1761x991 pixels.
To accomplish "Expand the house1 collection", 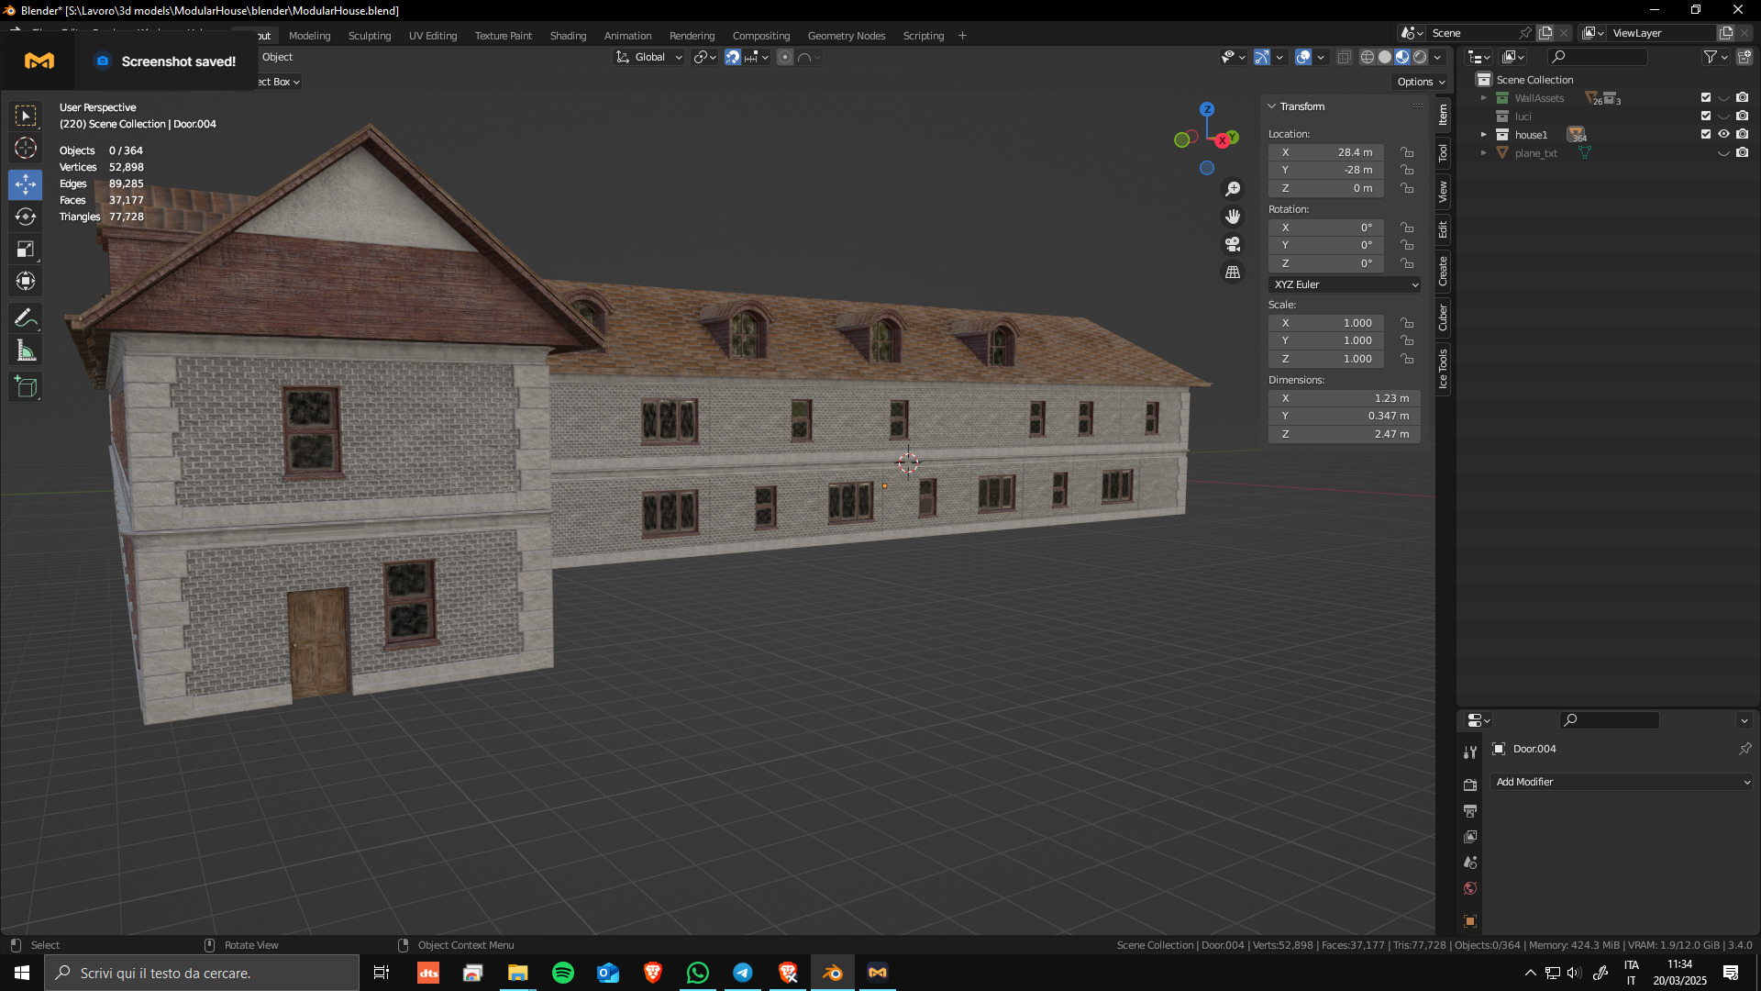I will pyautogui.click(x=1484, y=135).
